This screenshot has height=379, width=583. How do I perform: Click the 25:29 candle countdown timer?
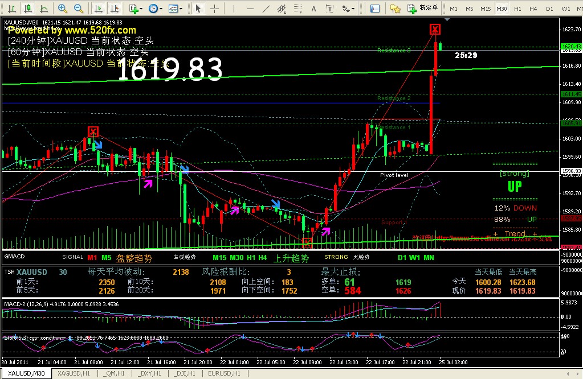coord(466,55)
